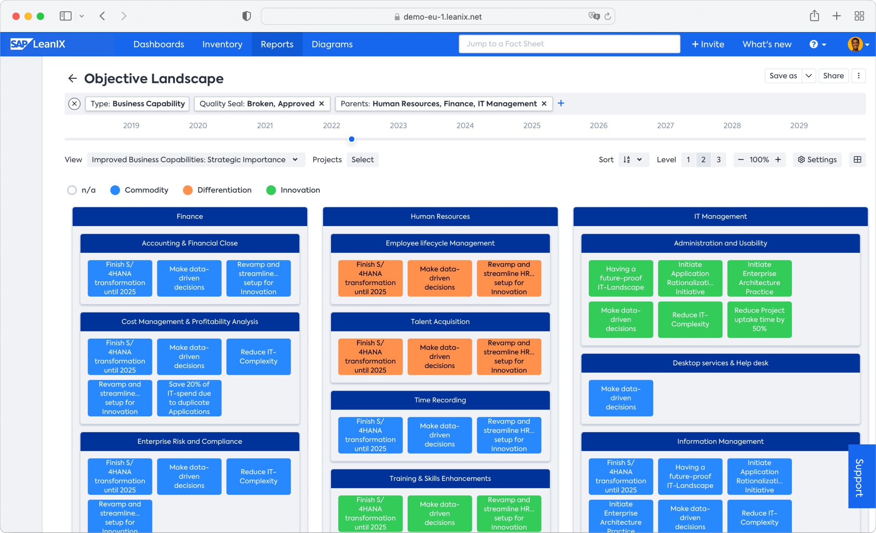Expand the Save as chevron dropdown
This screenshot has height=533, width=876.
(x=808, y=75)
